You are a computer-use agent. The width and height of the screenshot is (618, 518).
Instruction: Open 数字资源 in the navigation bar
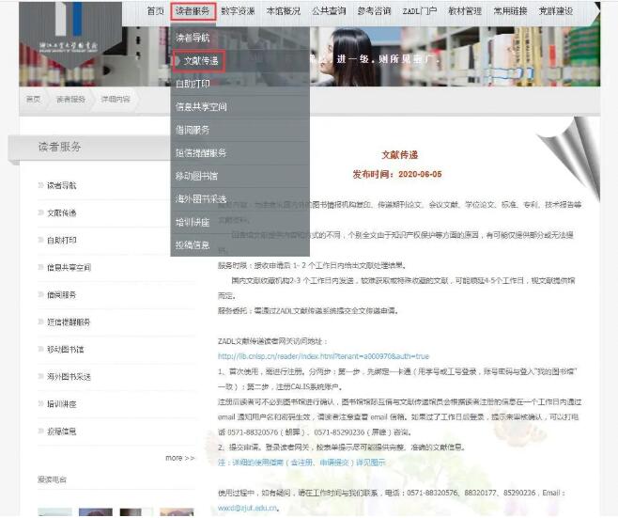coord(238,11)
